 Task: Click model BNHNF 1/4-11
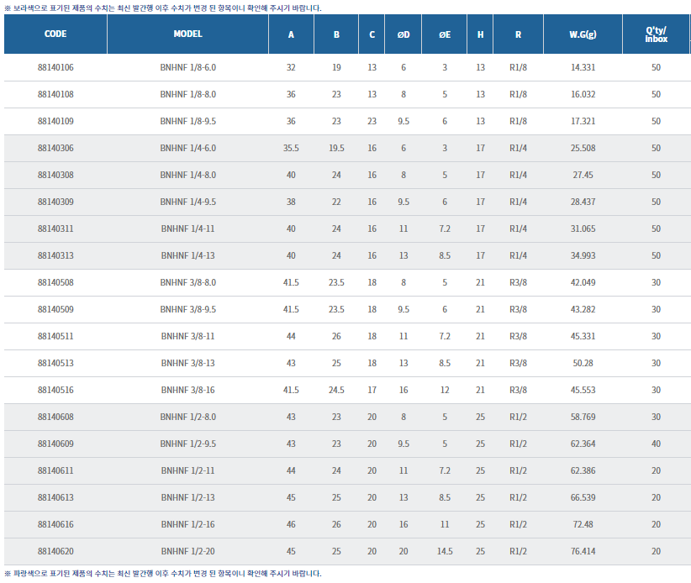pyautogui.click(x=187, y=228)
